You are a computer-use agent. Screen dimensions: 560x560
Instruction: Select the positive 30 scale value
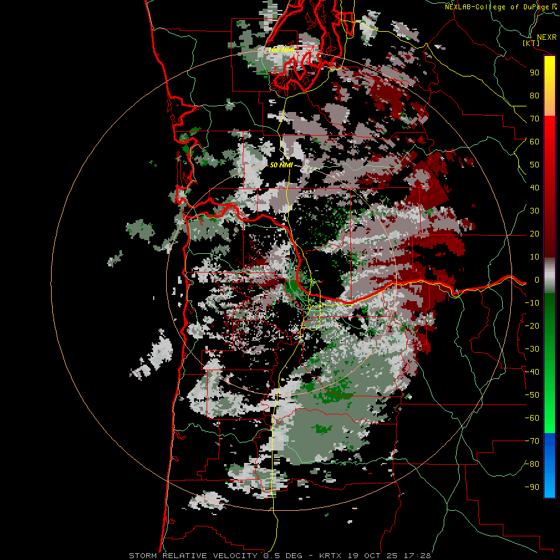(x=534, y=211)
